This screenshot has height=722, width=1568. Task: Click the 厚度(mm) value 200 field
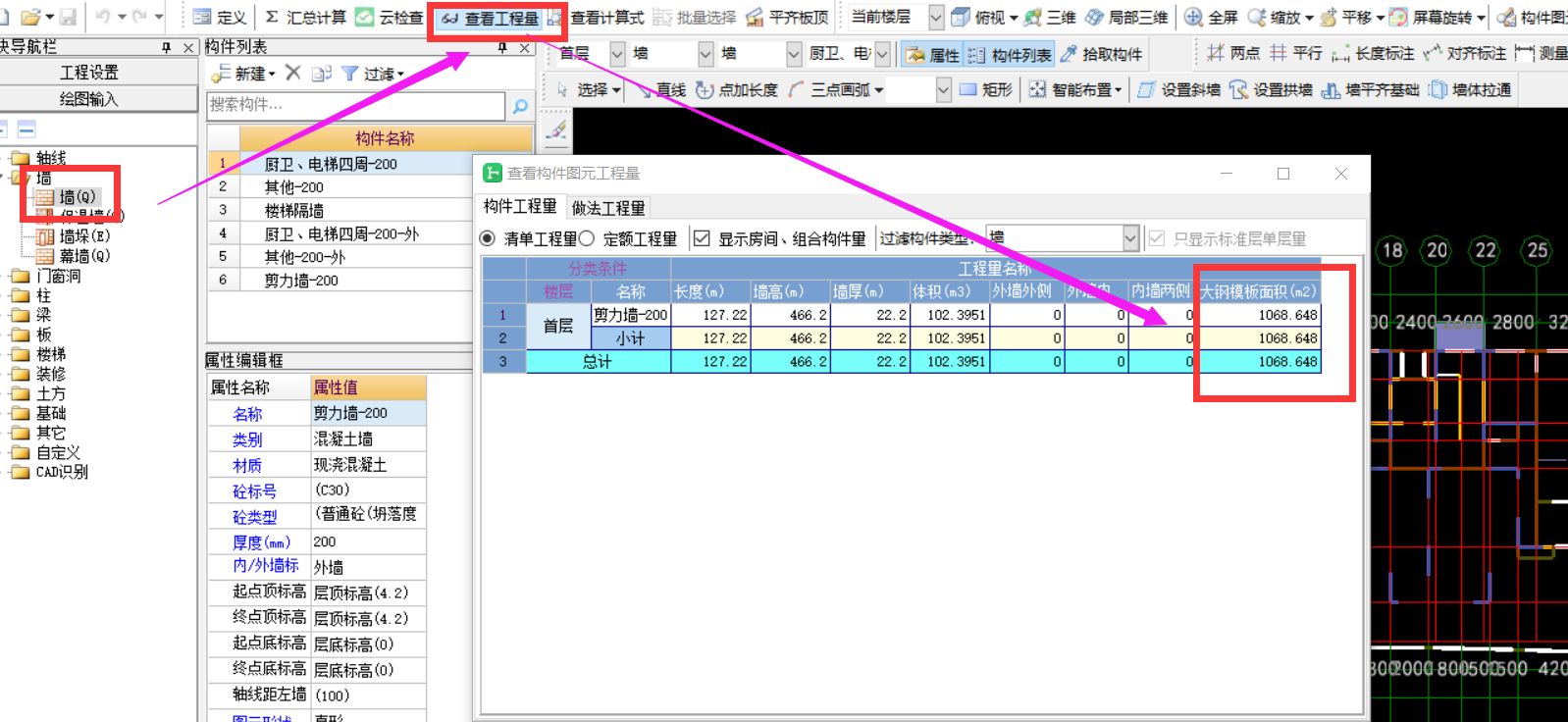tap(368, 541)
